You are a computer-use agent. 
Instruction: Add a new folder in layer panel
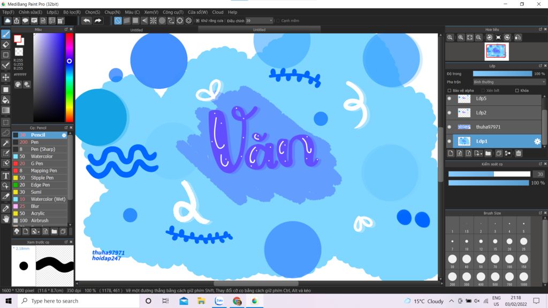click(488, 153)
